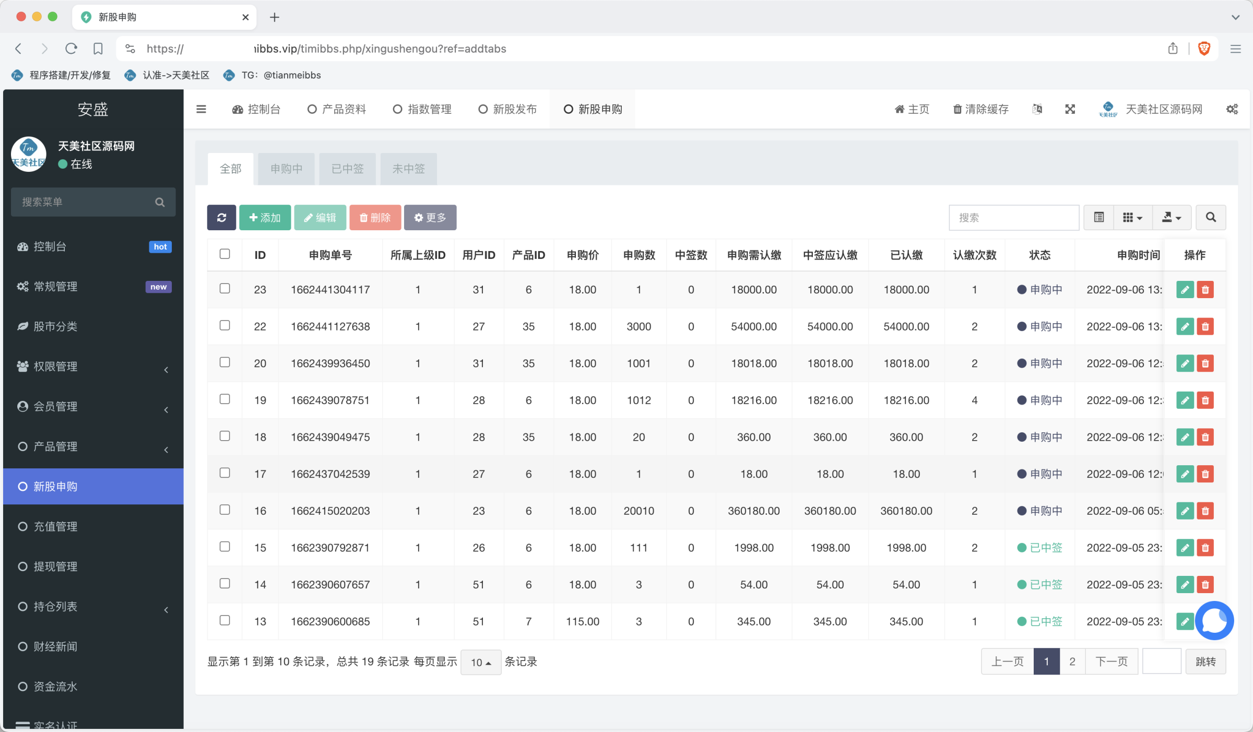Click the delete trash icon for row 19
The height and width of the screenshot is (732, 1253).
(1205, 400)
